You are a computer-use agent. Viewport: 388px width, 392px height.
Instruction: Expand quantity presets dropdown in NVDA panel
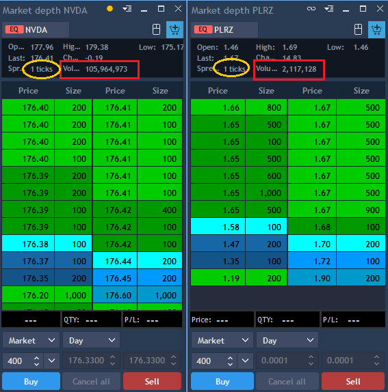pos(51,361)
